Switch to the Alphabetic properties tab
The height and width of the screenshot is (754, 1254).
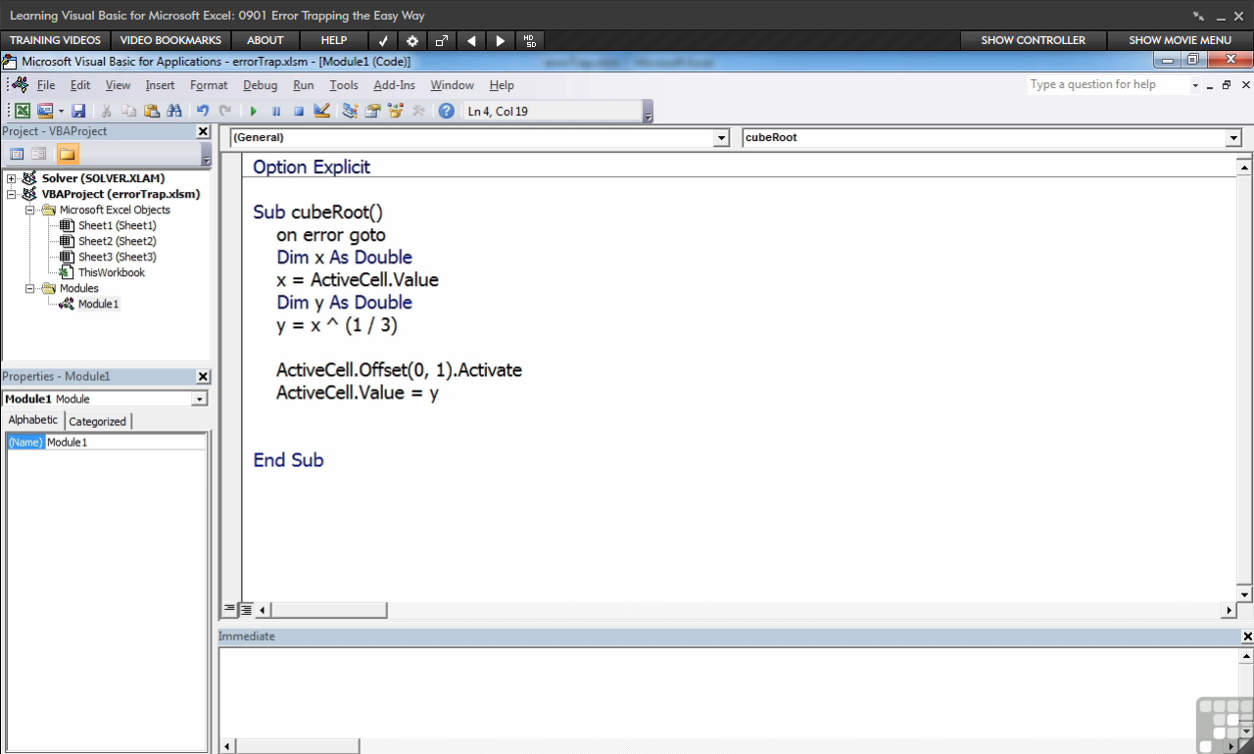point(33,420)
